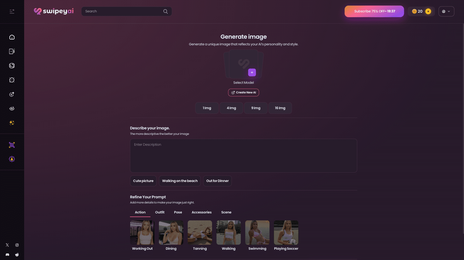
Task: Select the 16 Img option
Action: tap(280, 108)
